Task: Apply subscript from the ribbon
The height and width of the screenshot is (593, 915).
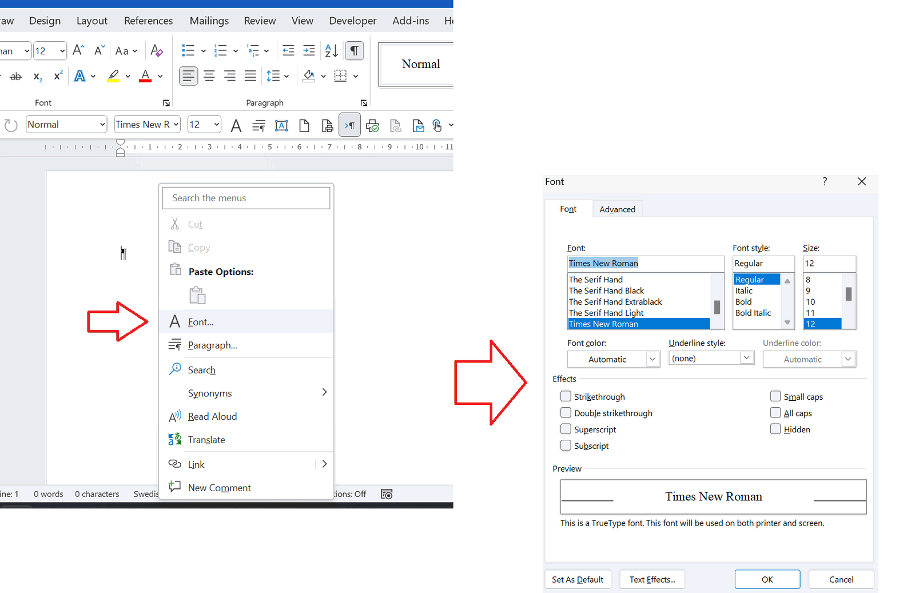Action: (x=38, y=76)
